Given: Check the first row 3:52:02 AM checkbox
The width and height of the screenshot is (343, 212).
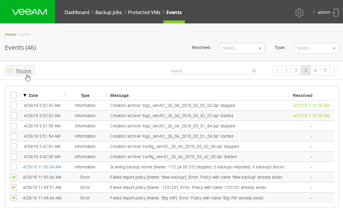Looking at the screenshot, I should 14,105.
